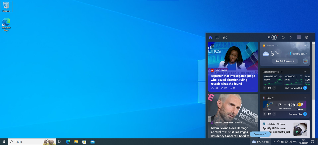Screen dimensions: 318x145
Task: Click the Spotify headphones thumbnail
Action: pos(301,129)
